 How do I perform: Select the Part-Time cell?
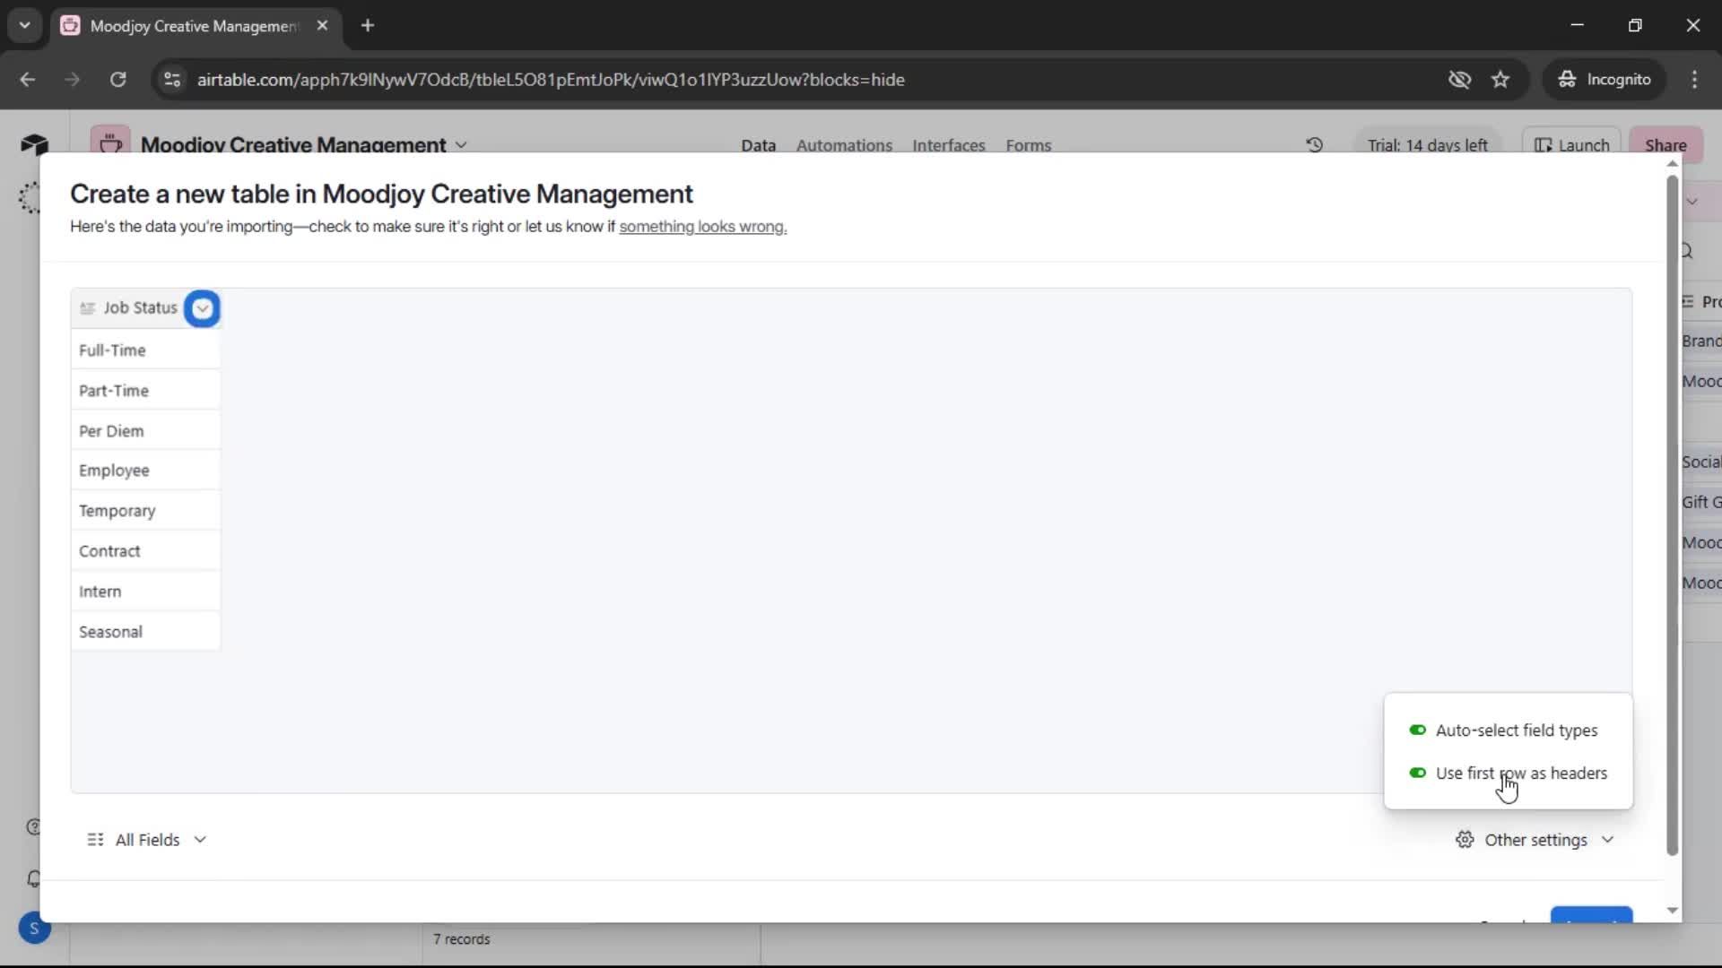(x=145, y=391)
